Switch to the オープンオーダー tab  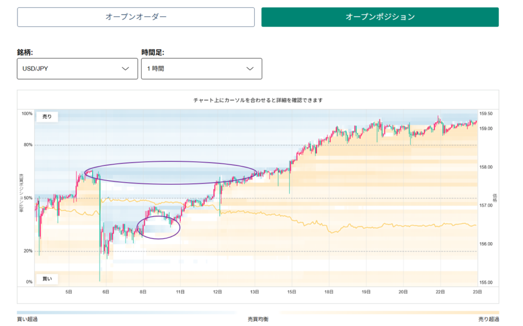pyautogui.click(x=136, y=17)
